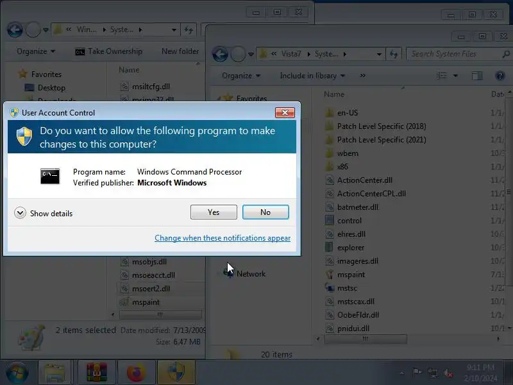The height and width of the screenshot is (385, 513).
Task: Open address bar history dropdown in Vista7 window
Action: click(x=379, y=54)
